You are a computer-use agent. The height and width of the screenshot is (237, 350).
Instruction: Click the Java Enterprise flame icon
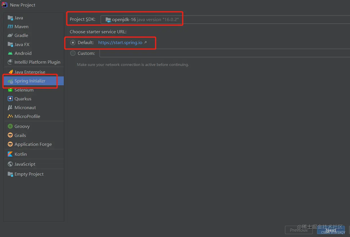coord(11,72)
